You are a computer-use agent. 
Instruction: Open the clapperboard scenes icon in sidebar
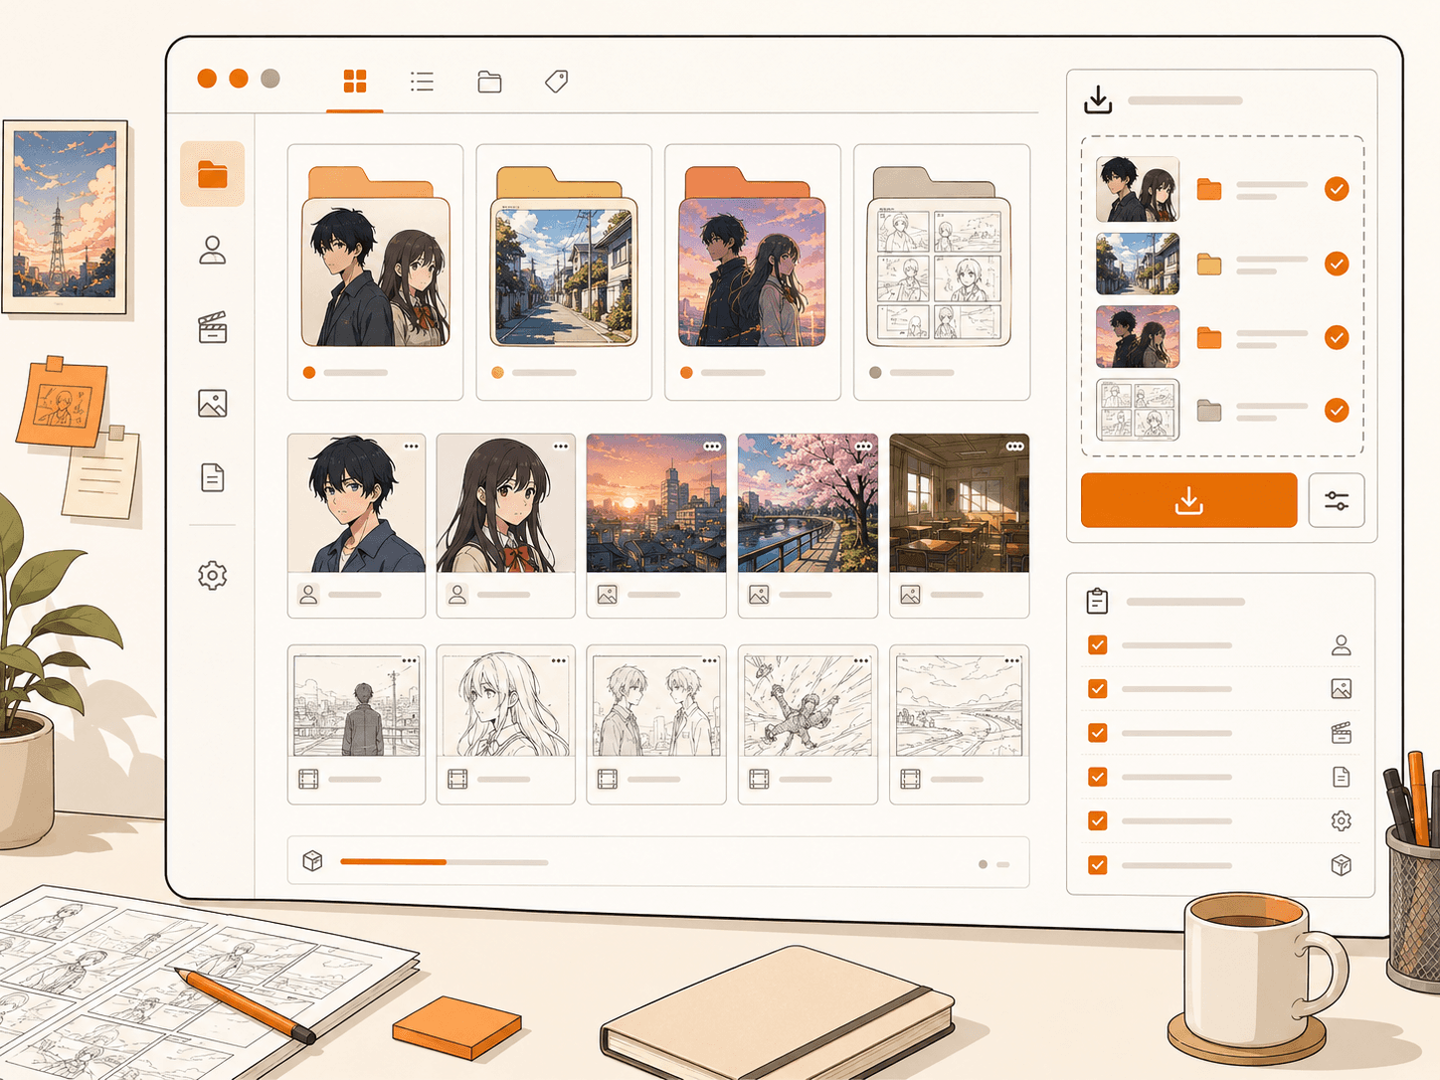[x=213, y=327]
